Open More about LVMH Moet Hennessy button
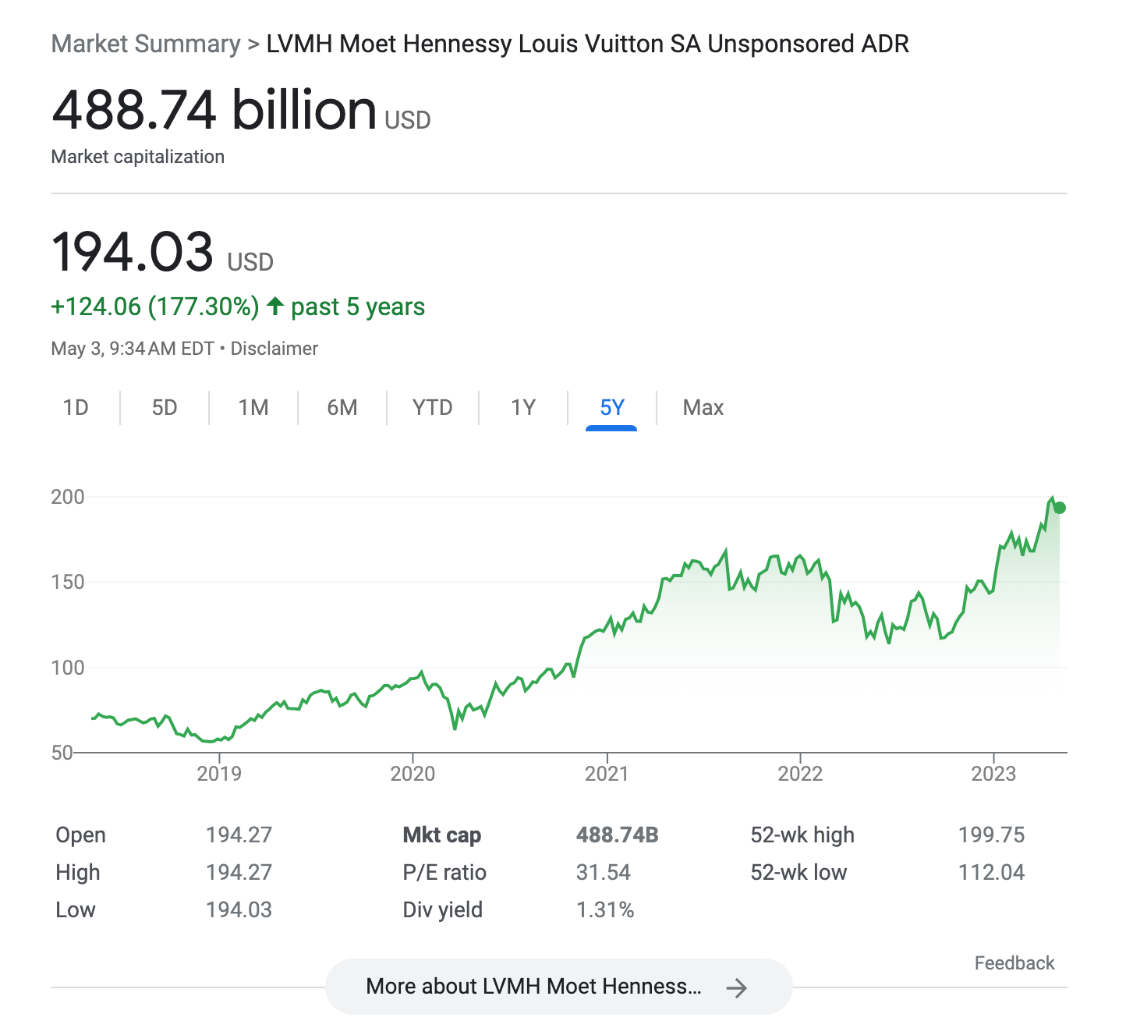 coord(559,987)
